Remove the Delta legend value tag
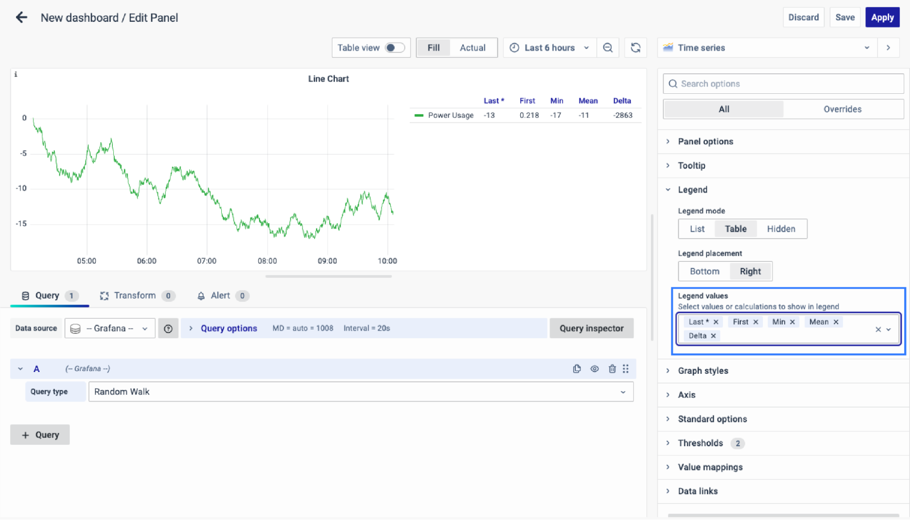The height and width of the screenshot is (520, 910). [713, 336]
